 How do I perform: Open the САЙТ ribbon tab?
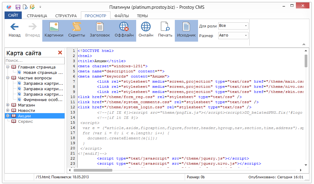click(13, 15)
